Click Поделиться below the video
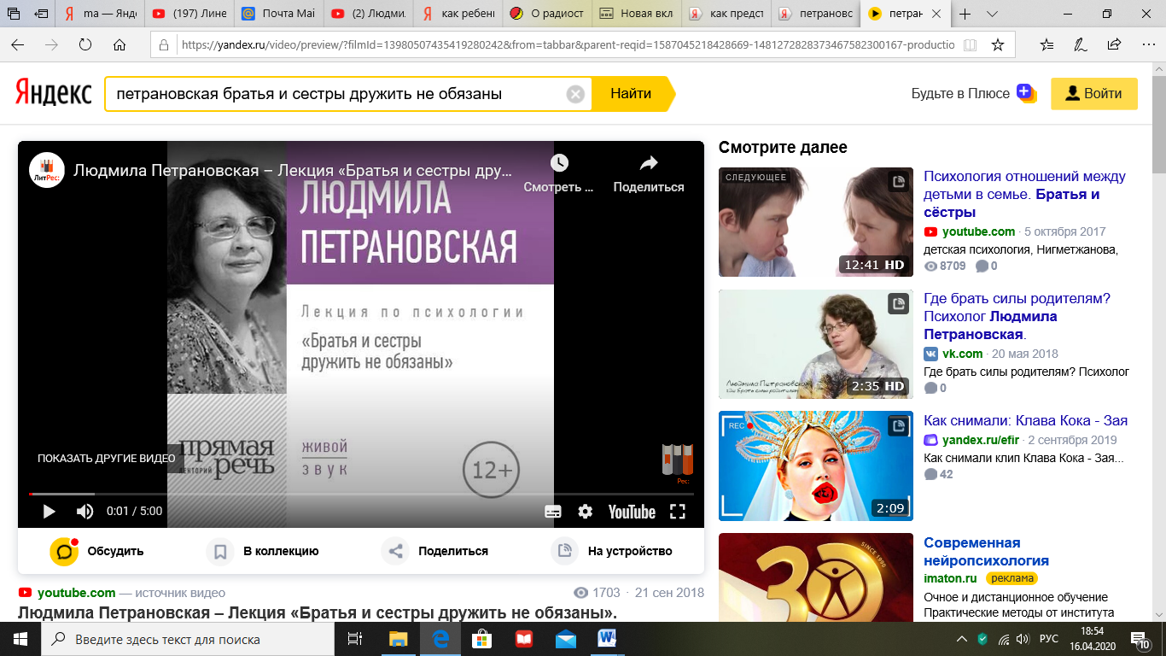The height and width of the screenshot is (656, 1166). pyautogui.click(x=435, y=551)
